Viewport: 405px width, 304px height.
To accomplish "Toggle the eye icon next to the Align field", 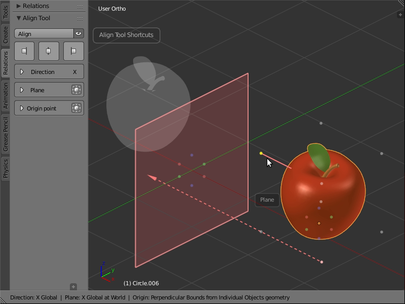I will [x=79, y=33].
